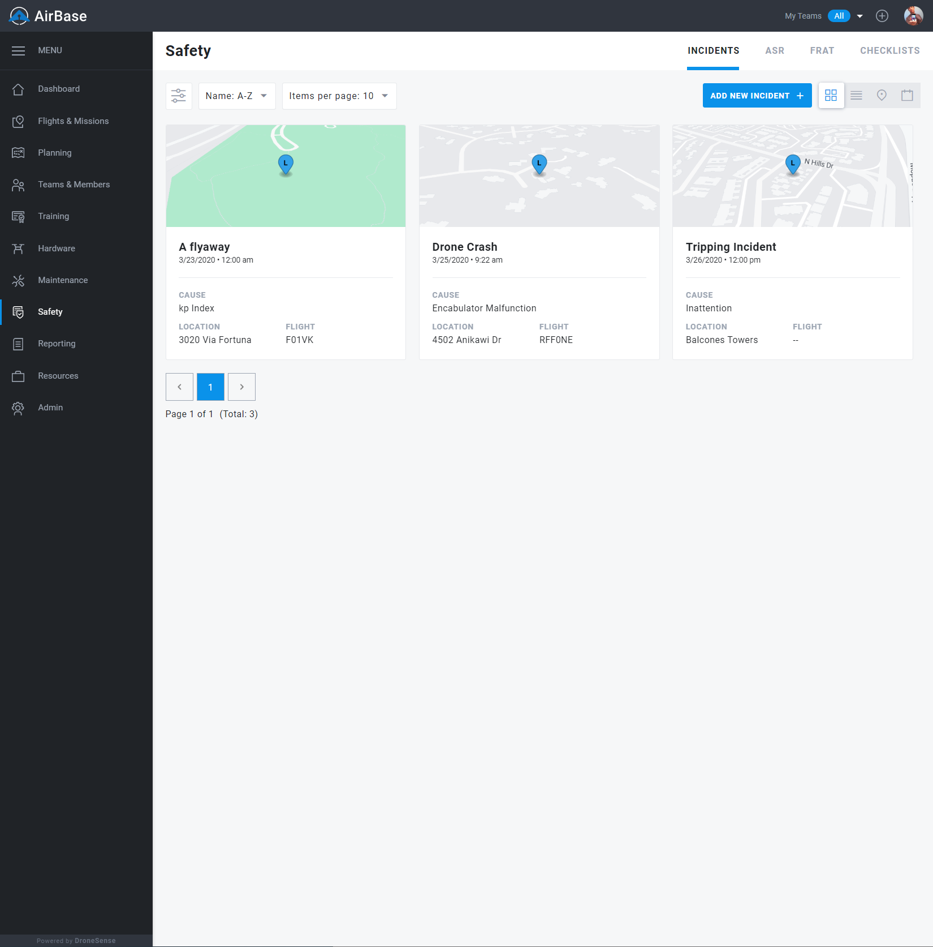Select page 1 button
Viewport: 933px width, 947px height.
[x=210, y=387]
